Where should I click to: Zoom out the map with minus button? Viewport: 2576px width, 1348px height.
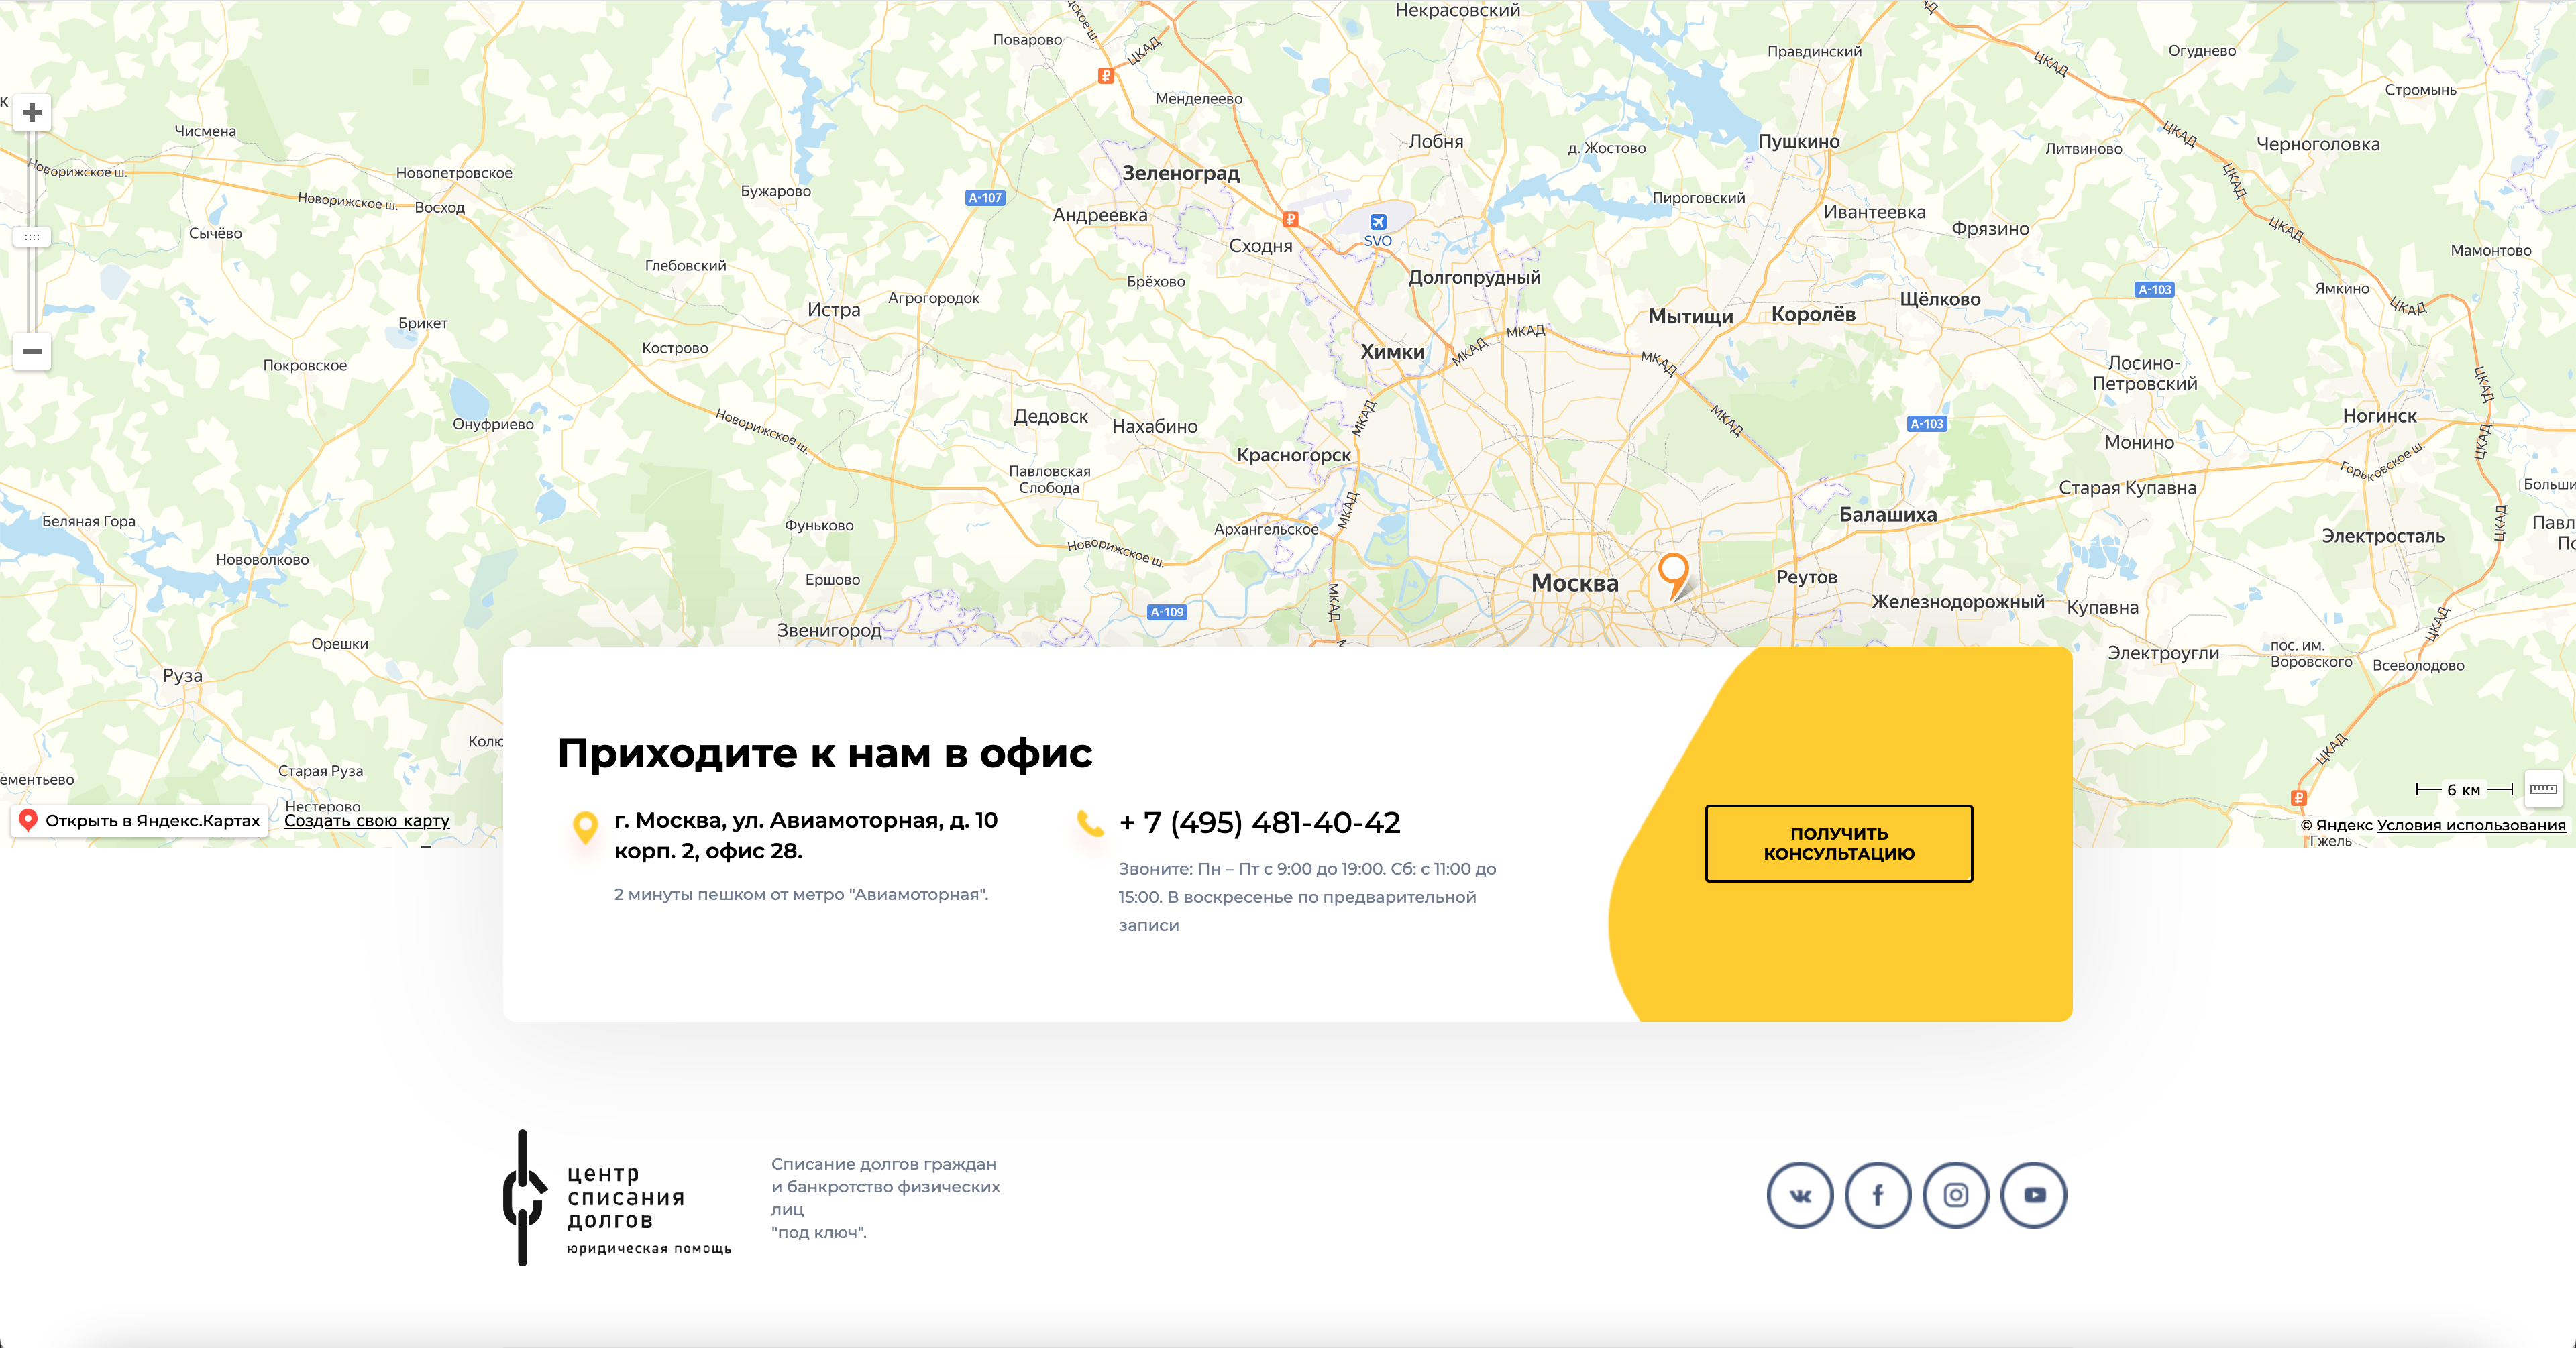point(32,351)
